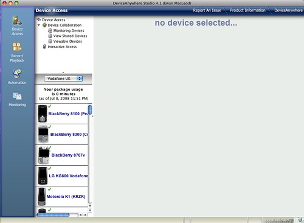Select the BlackBerry 8300 phone thumbnail
The image size is (304, 223).
(x=43, y=134)
